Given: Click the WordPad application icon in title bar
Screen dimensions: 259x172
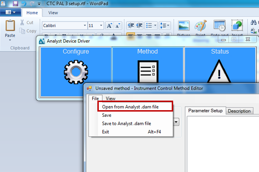Looking at the screenshot, I should 3,3.
